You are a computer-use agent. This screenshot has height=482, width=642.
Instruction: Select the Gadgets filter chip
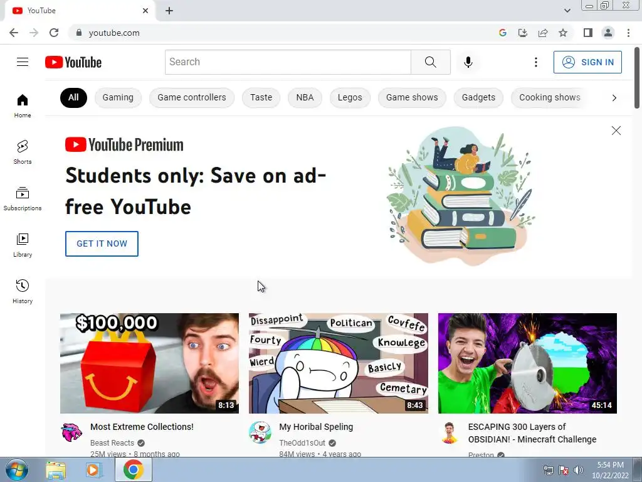tap(478, 97)
